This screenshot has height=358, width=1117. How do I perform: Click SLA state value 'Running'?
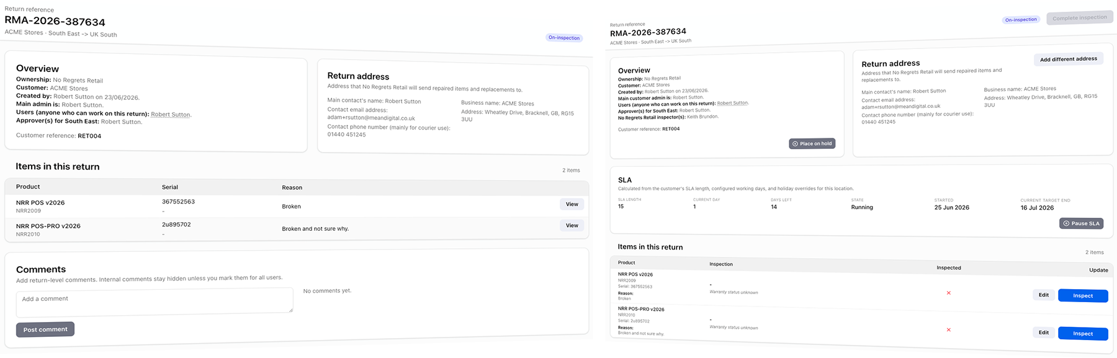point(862,207)
